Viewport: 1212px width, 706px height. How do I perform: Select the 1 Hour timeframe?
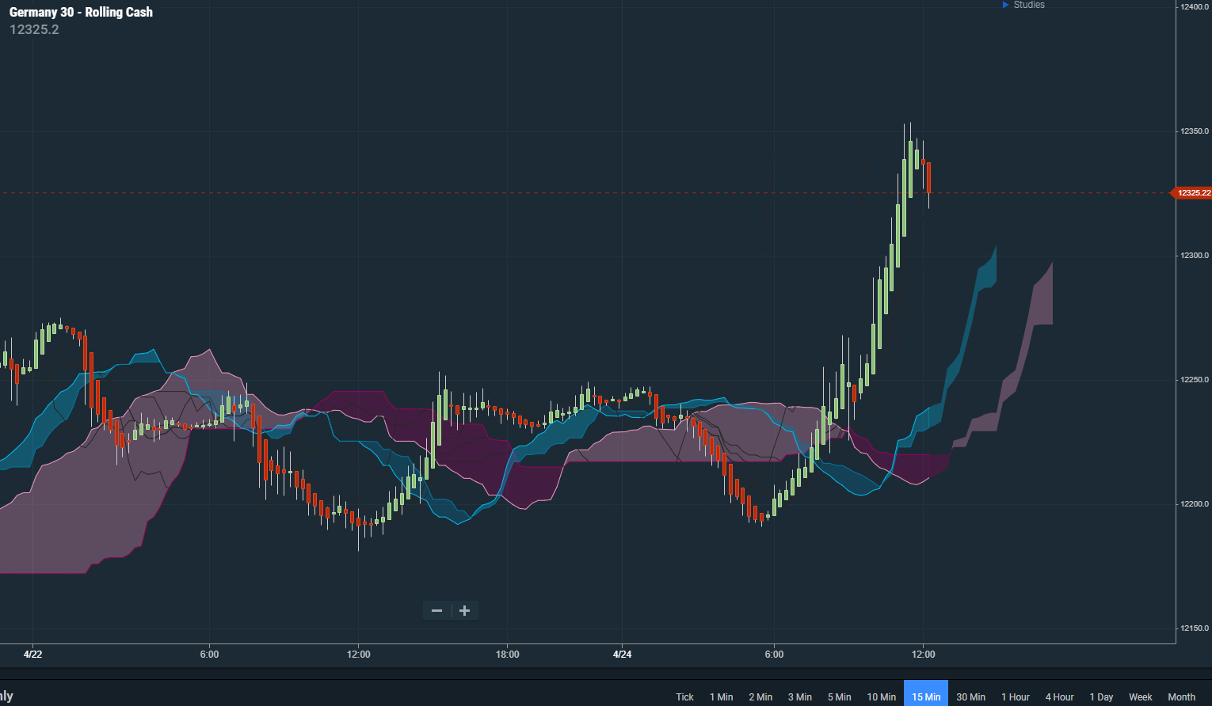pos(1016,697)
